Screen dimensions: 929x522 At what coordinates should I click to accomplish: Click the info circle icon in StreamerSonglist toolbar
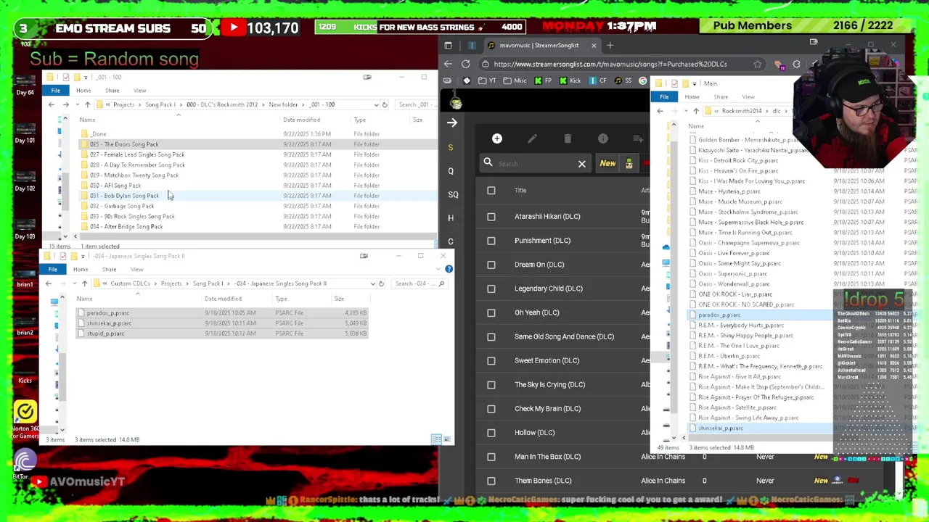tap(603, 138)
